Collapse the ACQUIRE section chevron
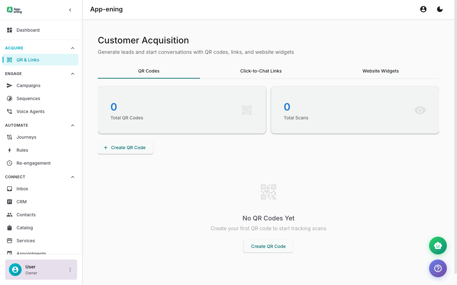 point(73,48)
